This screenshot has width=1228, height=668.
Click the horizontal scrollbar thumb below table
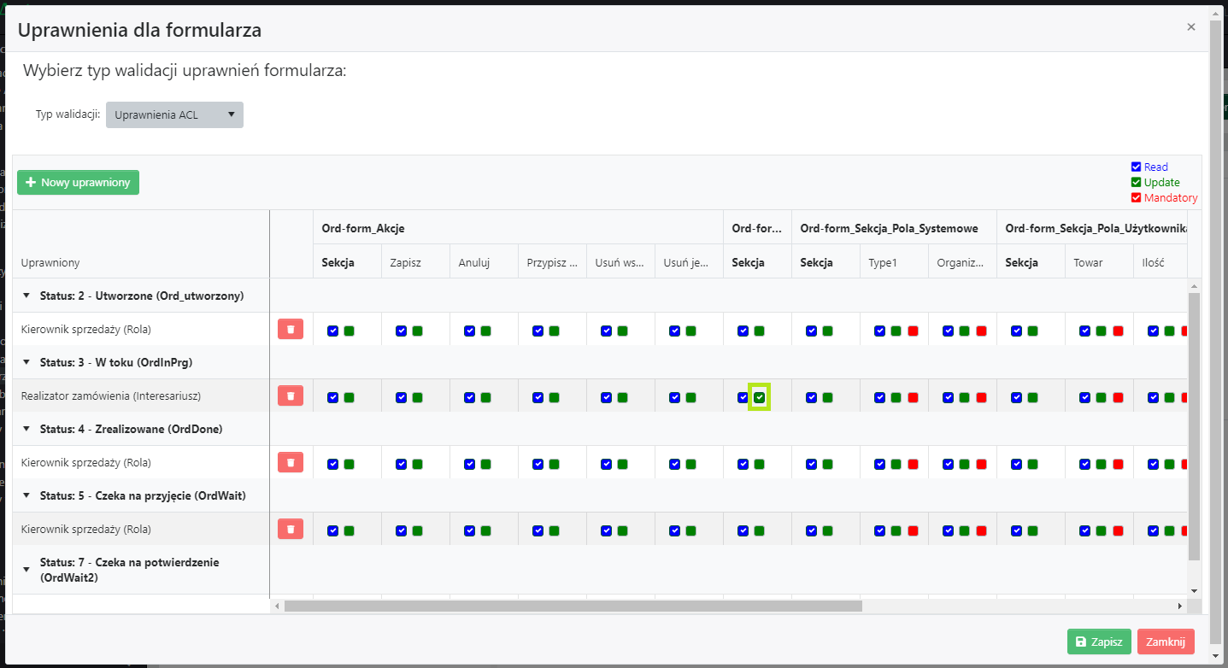tap(573, 606)
